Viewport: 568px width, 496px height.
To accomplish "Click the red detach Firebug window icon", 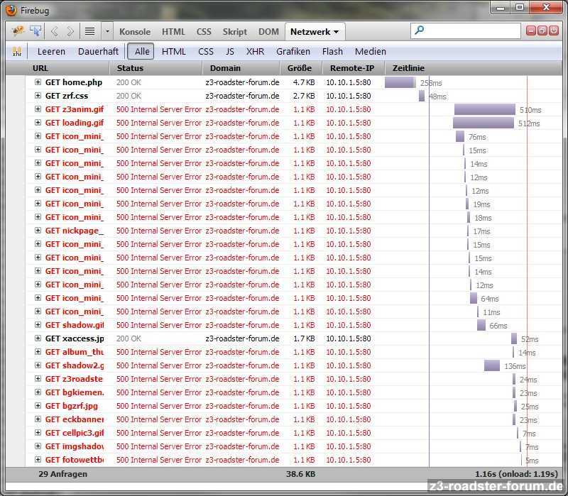I will [542, 31].
